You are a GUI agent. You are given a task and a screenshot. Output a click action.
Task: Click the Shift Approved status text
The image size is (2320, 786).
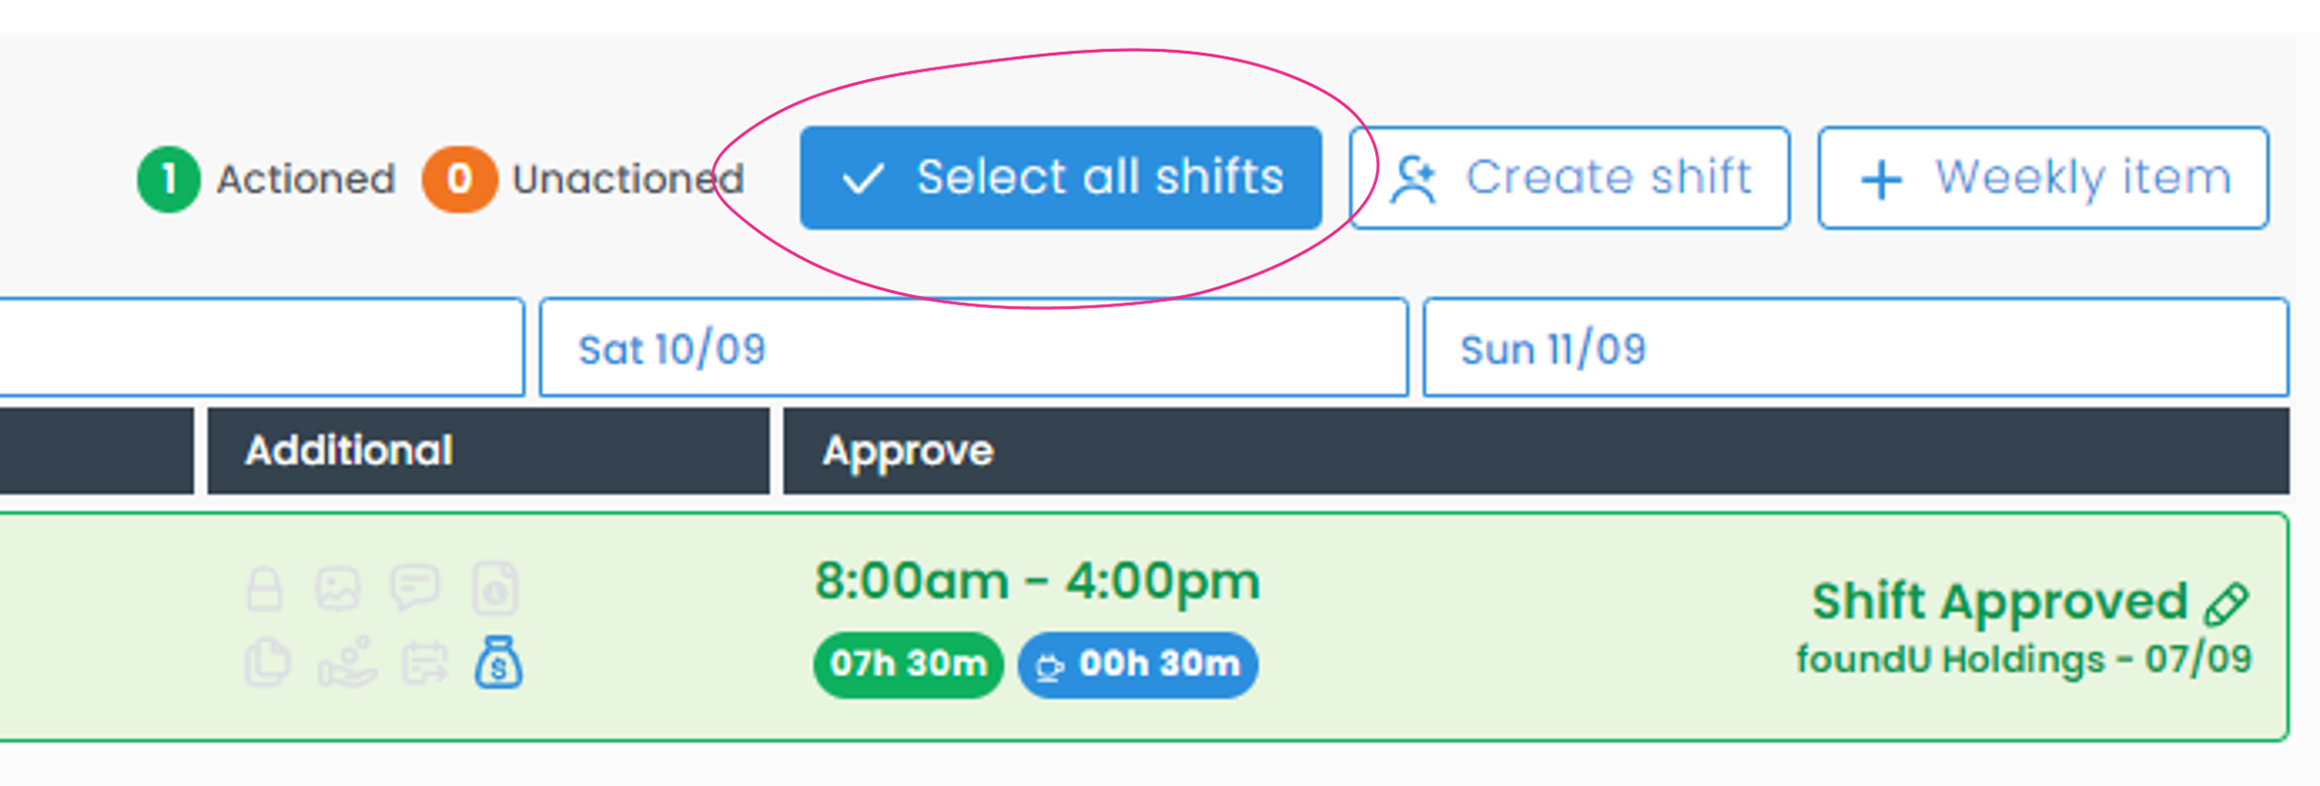point(1999,601)
